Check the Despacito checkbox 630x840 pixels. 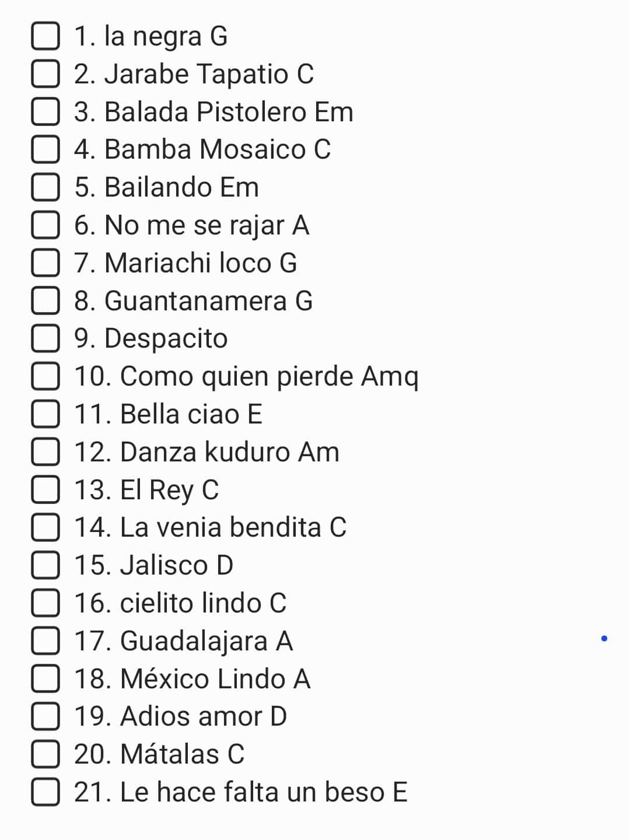(x=45, y=338)
